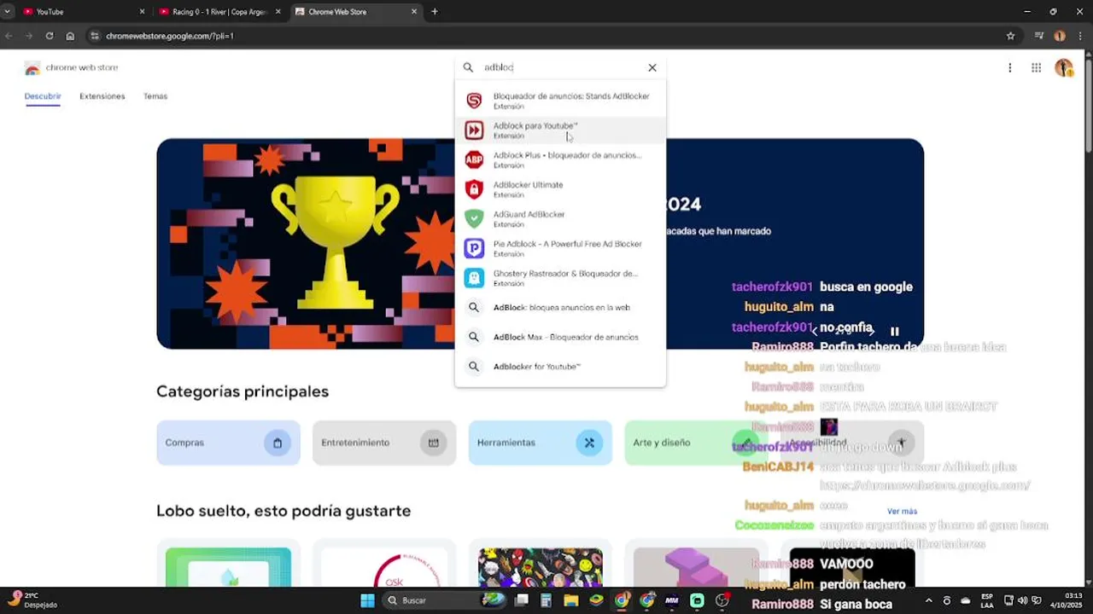The width and height of the screenshot is (1093, 614).
Task: Open Ghostery Rastreador suggestion
Action: 560,278
